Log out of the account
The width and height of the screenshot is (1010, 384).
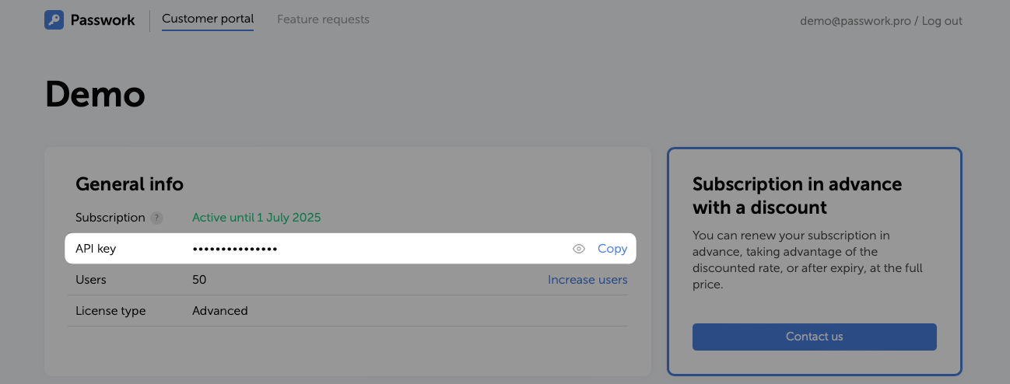pyautogui.click(x=942, y=21)
